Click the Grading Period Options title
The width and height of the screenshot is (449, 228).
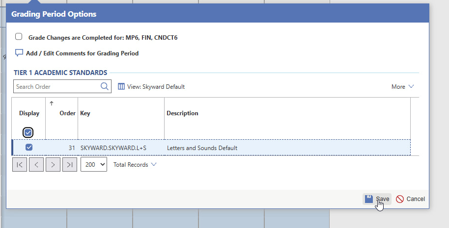click(54, 14)
